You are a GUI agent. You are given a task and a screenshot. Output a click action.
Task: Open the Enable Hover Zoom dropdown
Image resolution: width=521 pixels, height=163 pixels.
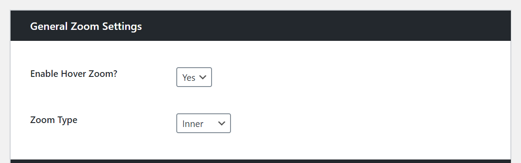pyautogui.click(x=194, y=77)
